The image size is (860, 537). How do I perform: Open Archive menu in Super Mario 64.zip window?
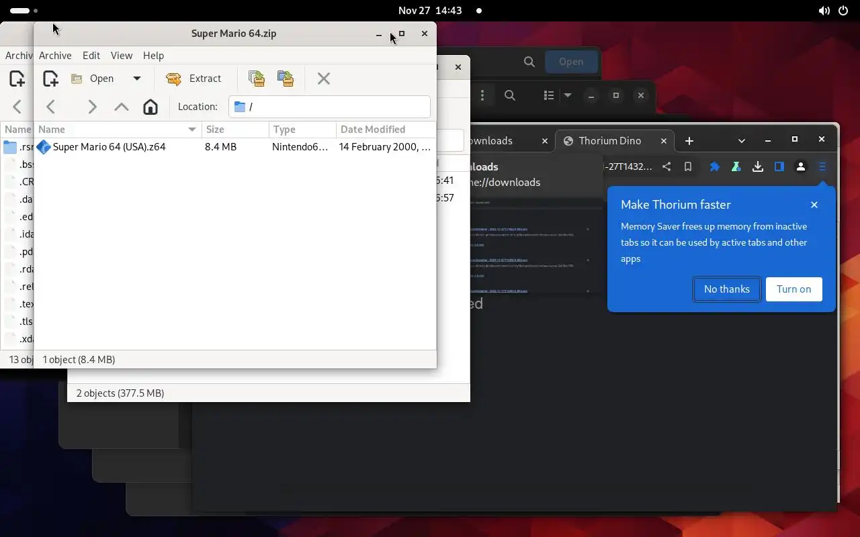[x=55, y=56]
